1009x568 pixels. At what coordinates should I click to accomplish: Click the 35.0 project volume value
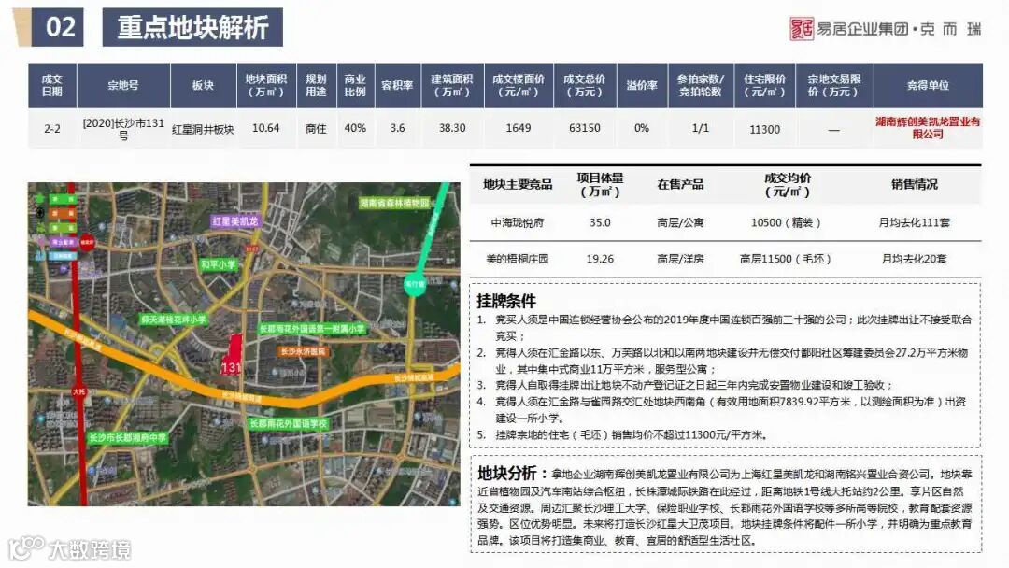pos(600,222)
